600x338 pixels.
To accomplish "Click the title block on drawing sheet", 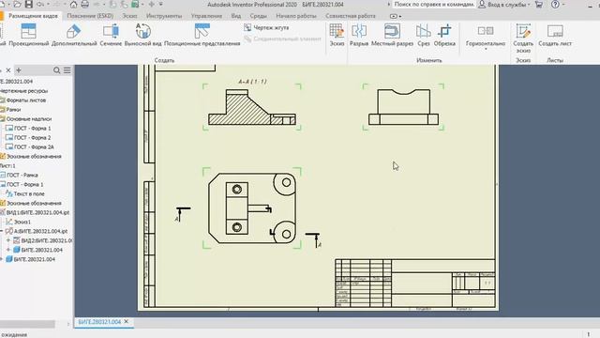I will tap(414, 284).
